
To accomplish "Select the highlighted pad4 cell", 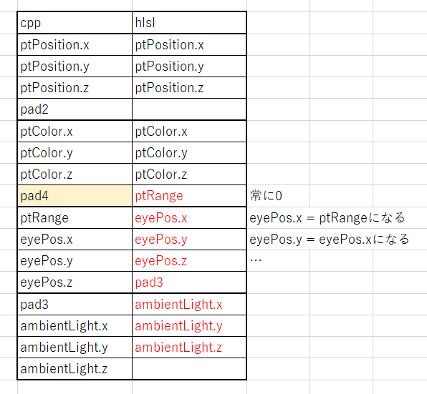I will [75, 196].
